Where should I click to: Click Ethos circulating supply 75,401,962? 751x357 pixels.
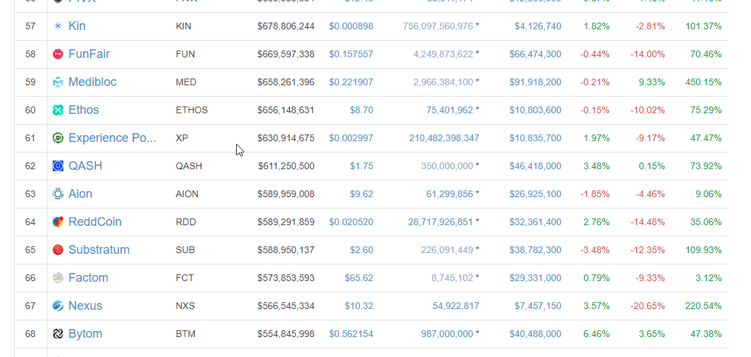(450, 111)
